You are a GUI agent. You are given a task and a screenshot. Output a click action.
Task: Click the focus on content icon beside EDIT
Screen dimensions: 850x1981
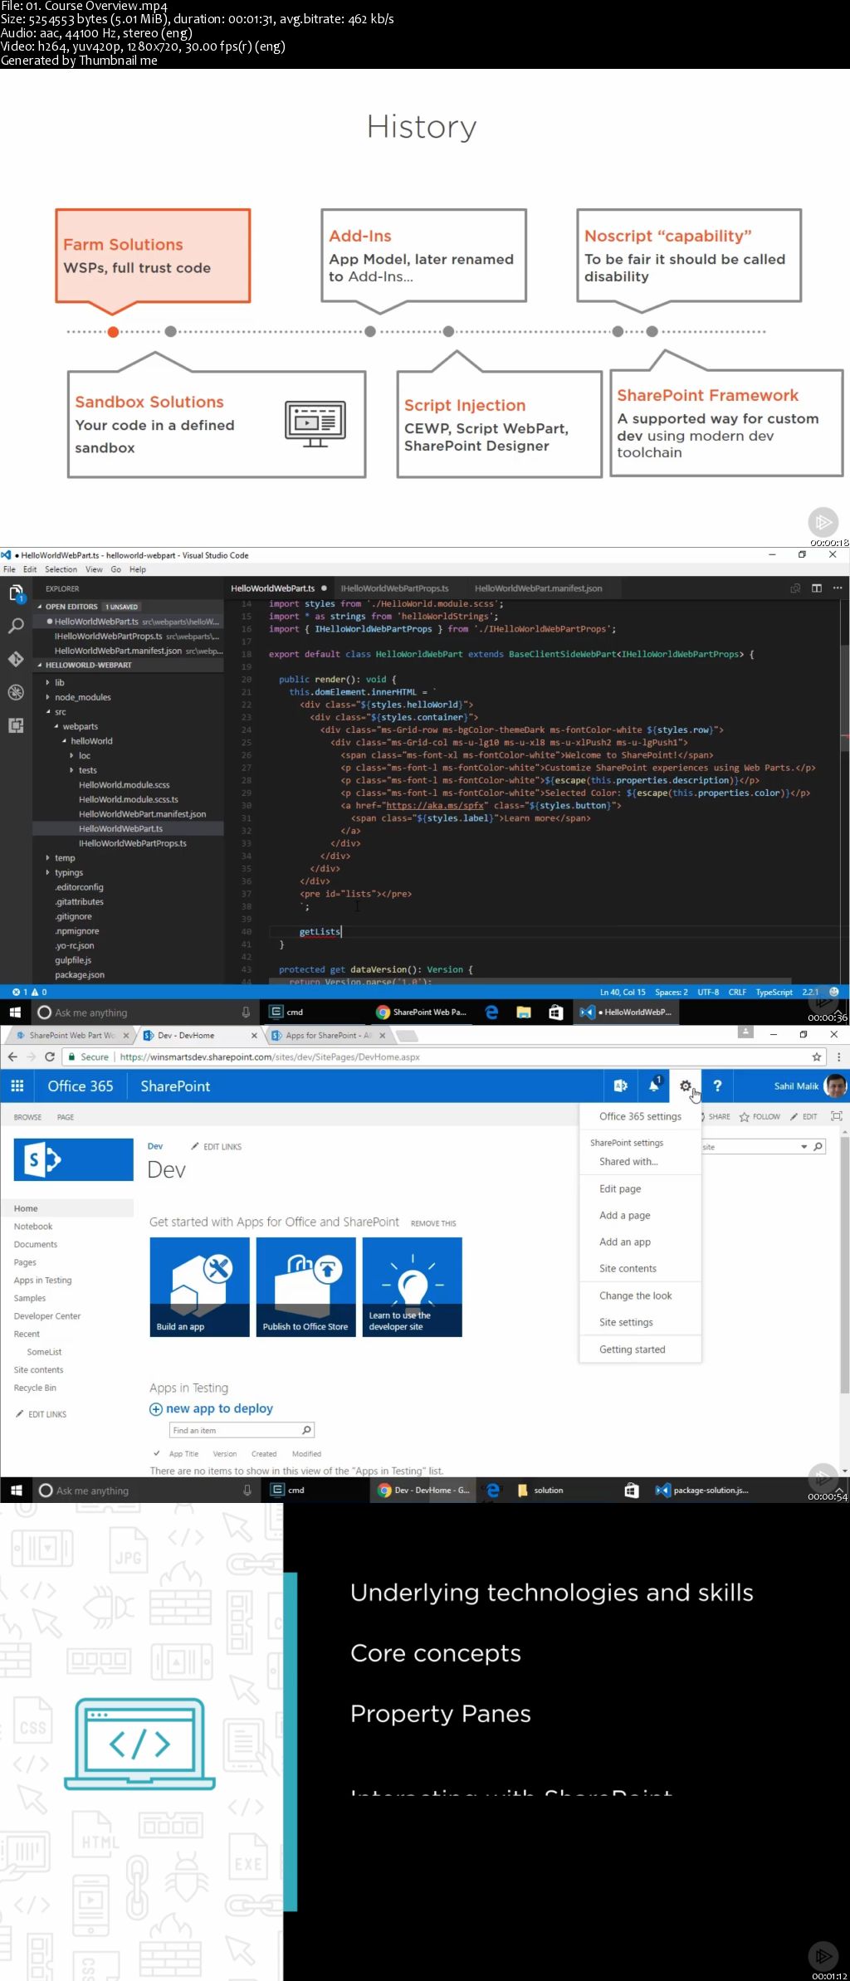(x=837, y=1116)
